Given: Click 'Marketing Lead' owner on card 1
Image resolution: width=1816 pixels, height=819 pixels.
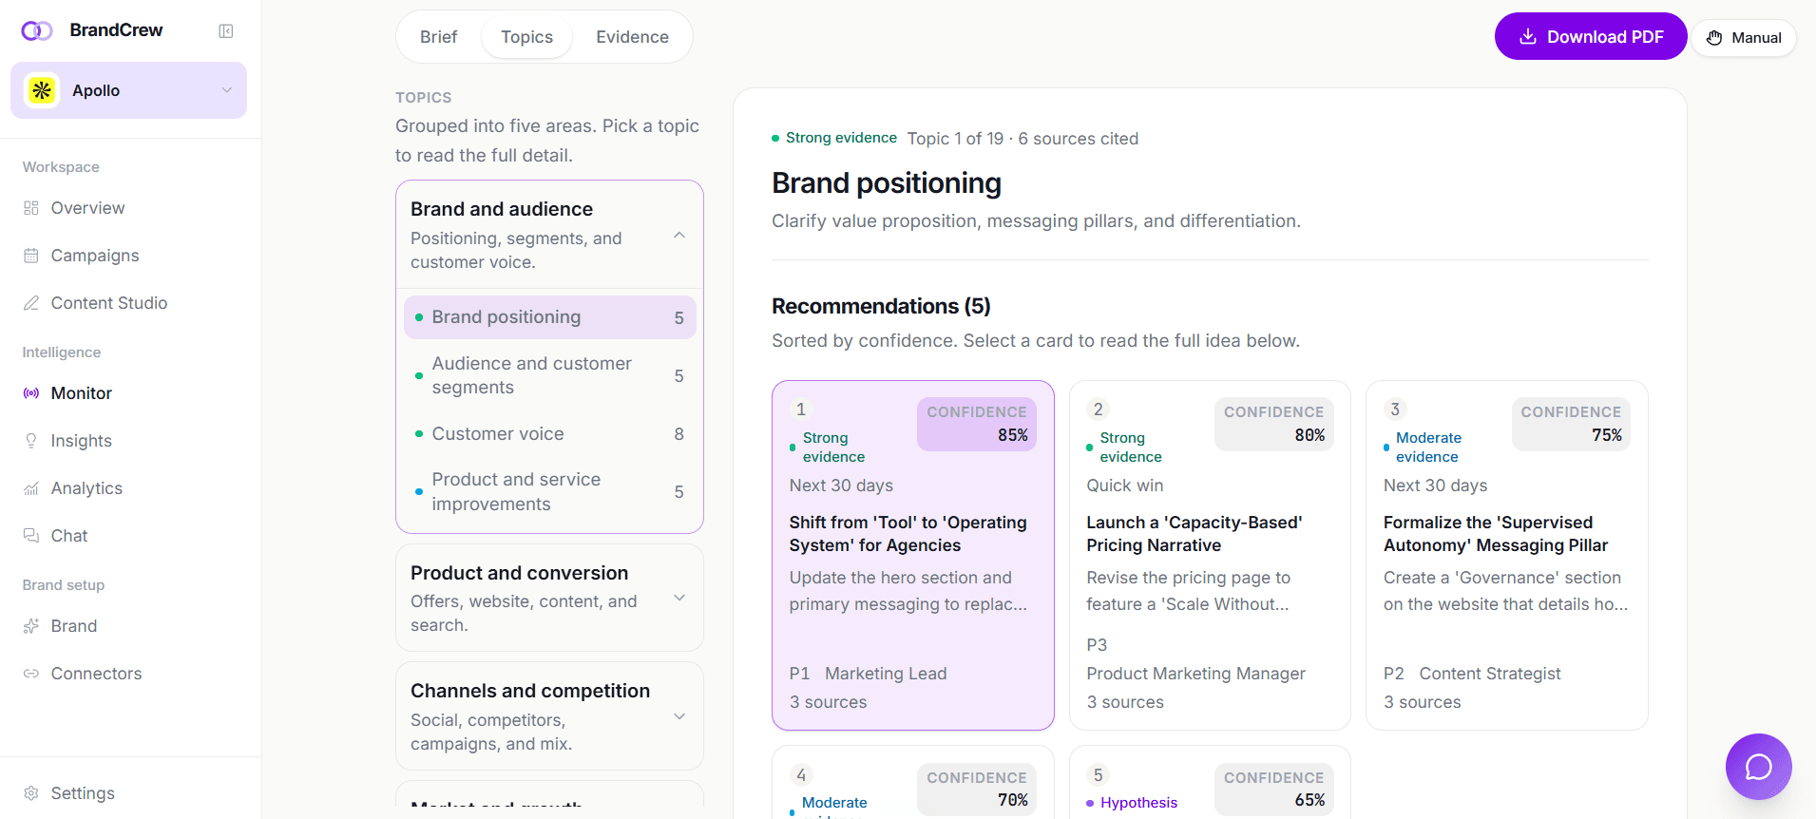Looking at the screenshot, I should pyautogui.click(x=886, y=674).
